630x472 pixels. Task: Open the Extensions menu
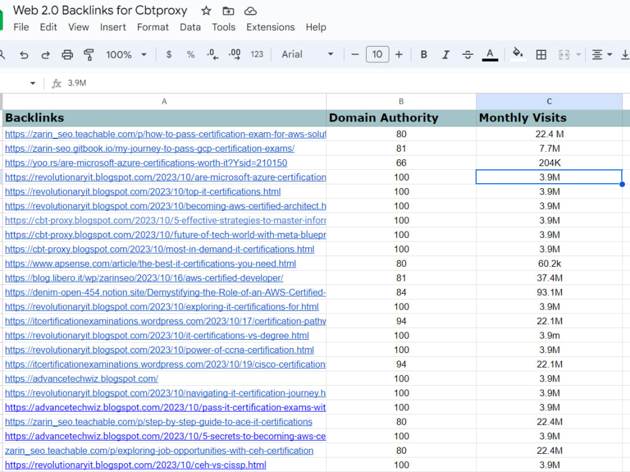point(270,27)
